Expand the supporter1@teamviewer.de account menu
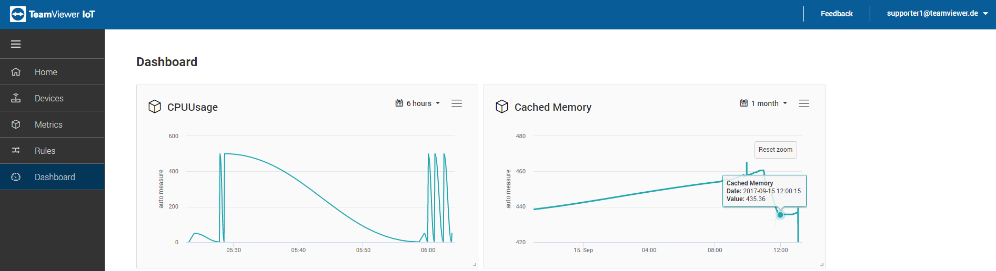 point(937,14)
